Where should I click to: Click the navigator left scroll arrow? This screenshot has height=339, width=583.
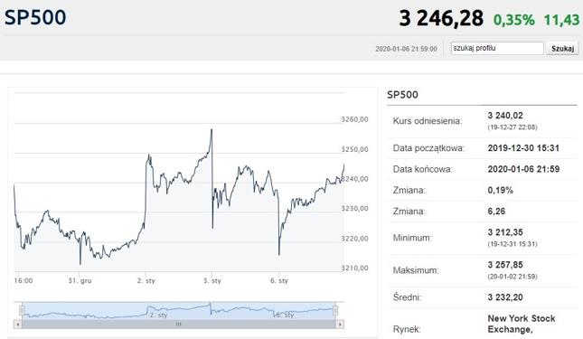[x=17, y=325]
